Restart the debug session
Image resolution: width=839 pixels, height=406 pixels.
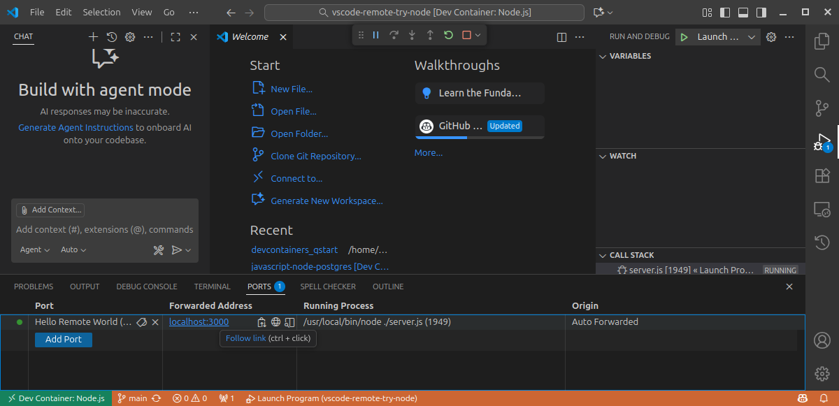(x=448, y=35)
